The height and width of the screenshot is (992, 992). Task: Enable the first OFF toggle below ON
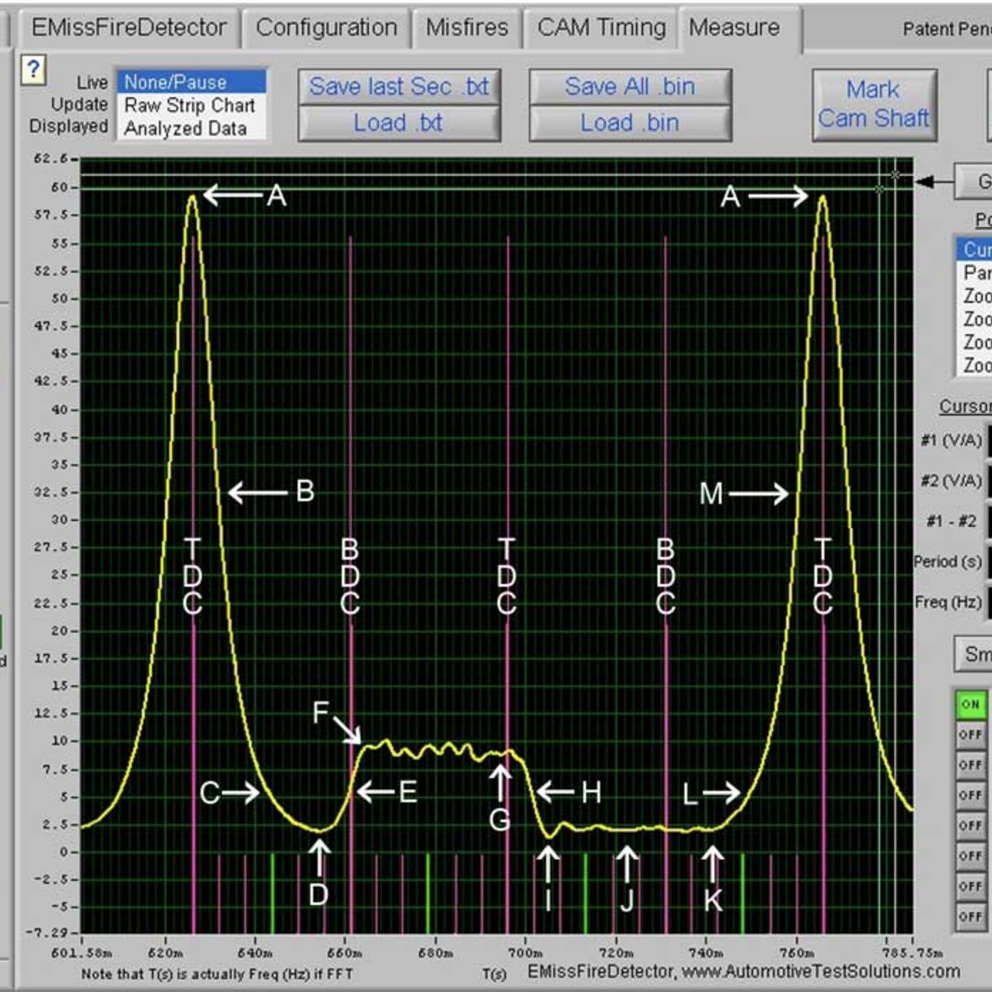pyautogui.click(x=971, y=735)
